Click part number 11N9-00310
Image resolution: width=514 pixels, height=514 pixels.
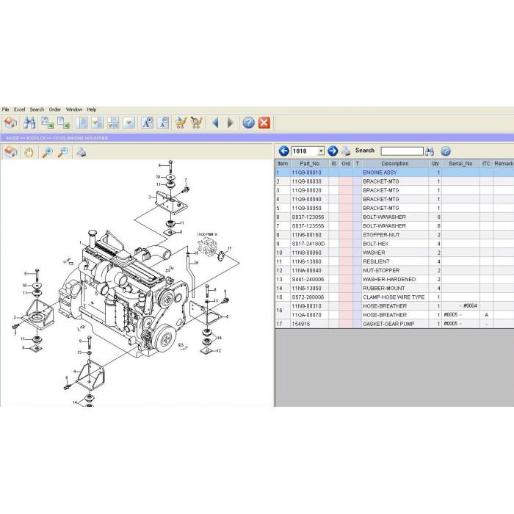click(306, 306)
